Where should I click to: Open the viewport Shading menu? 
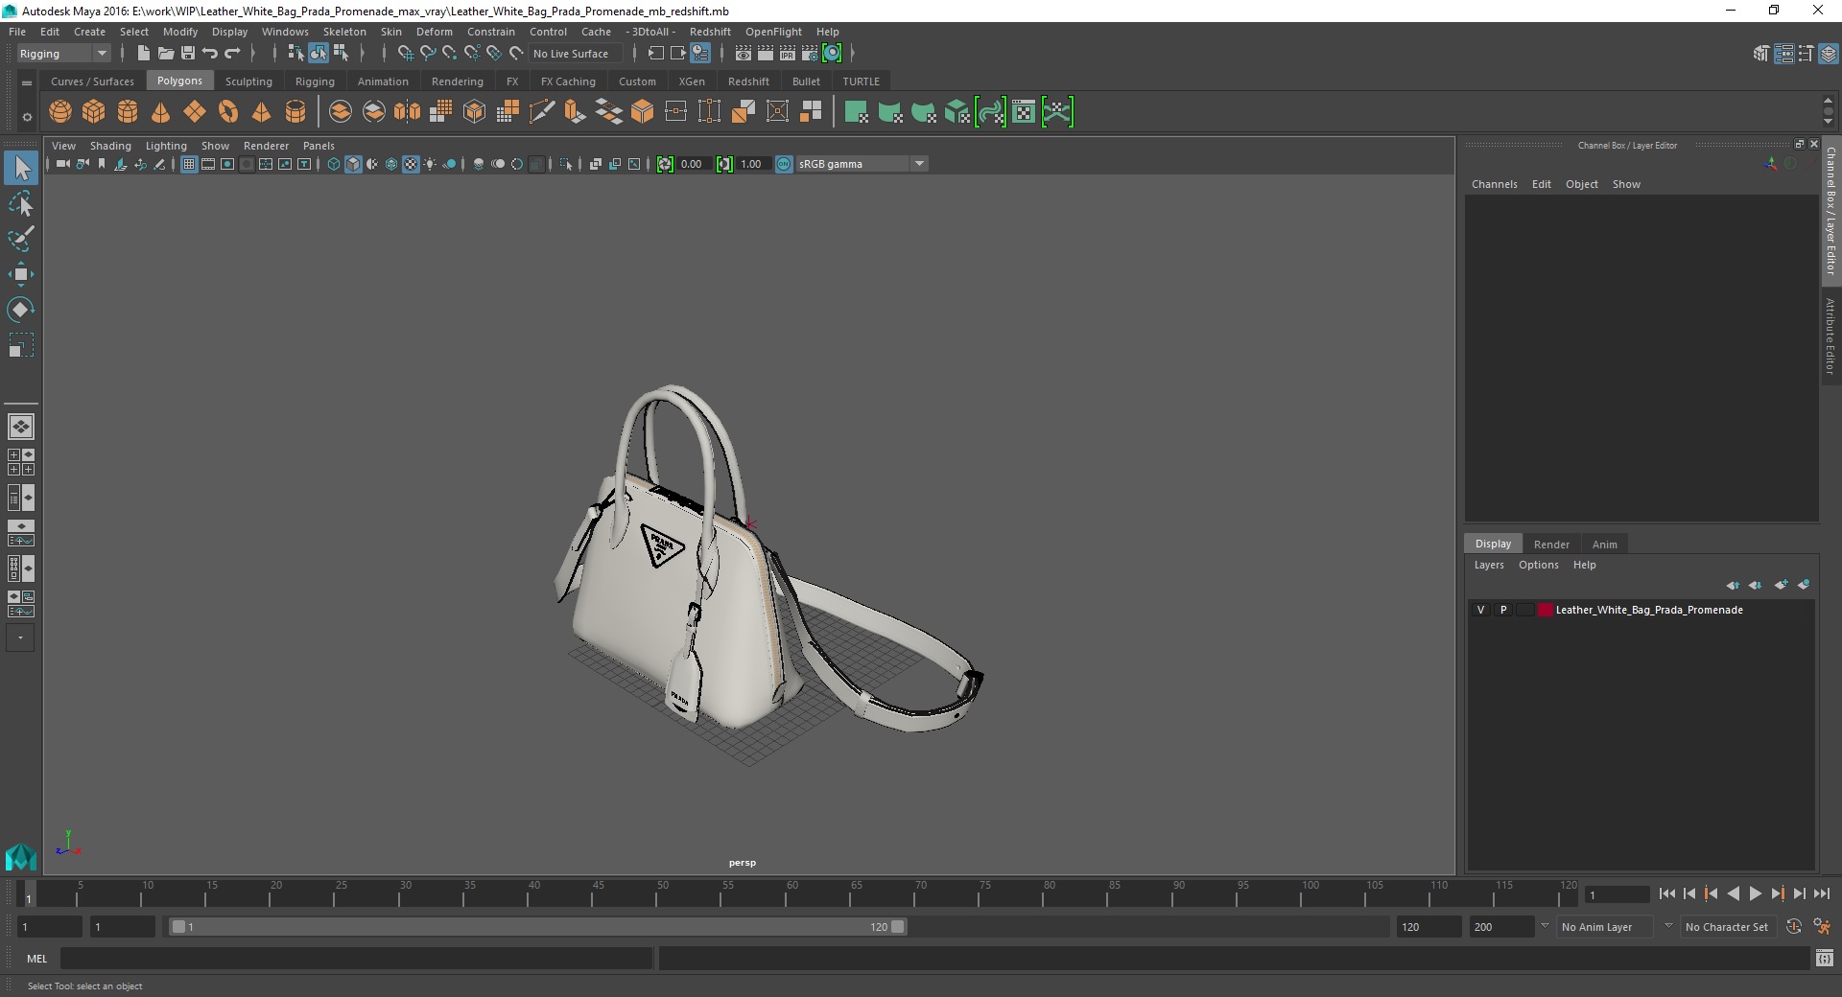pos(110,146)
